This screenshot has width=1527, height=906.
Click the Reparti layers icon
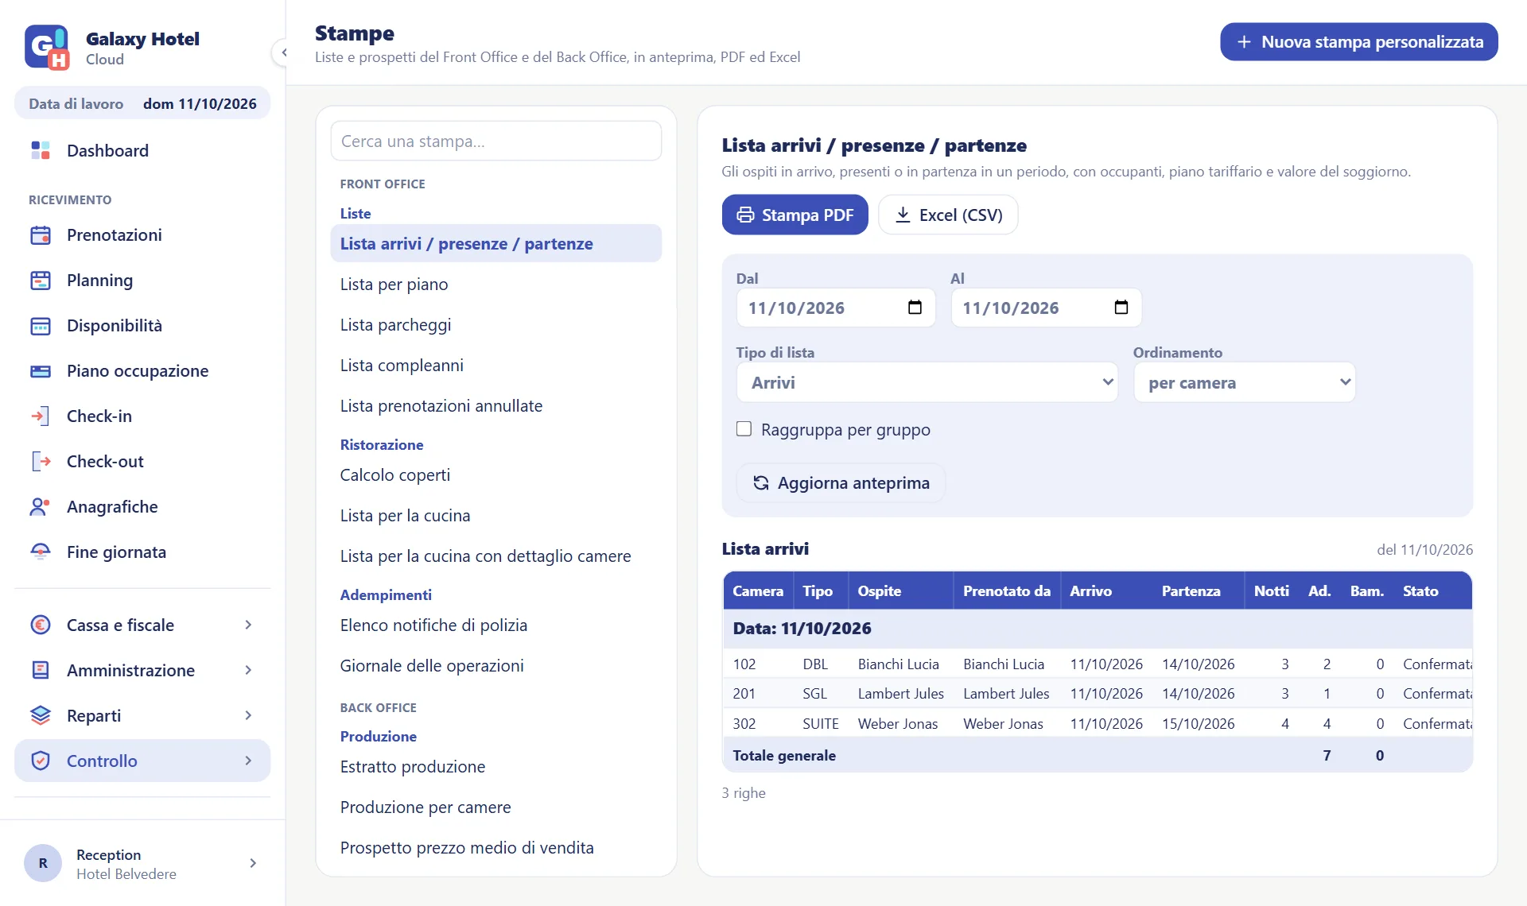tap(41, 715)
